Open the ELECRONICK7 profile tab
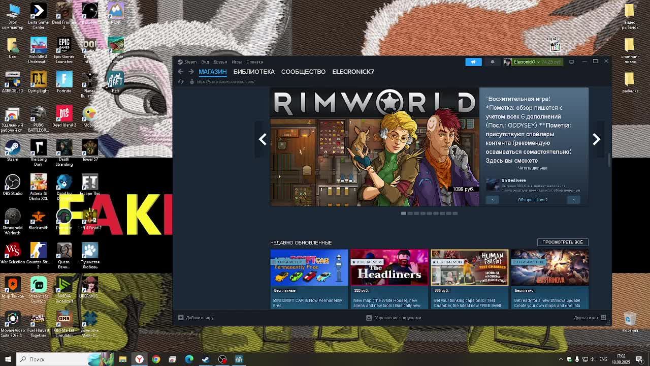Image resolution: width=650 pixels, height=366 pixels. coord(353,72)
